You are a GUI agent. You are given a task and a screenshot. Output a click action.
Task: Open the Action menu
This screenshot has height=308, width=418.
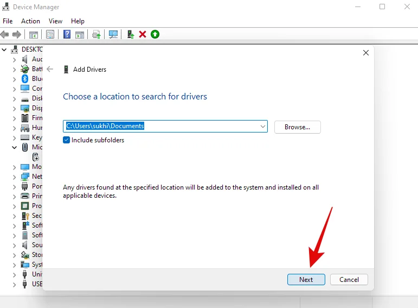pyautogui.click(x=31, y=21)
